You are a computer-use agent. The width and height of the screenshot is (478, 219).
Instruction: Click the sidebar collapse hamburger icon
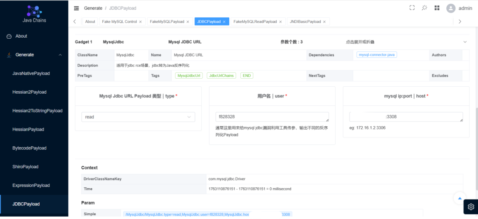pos(77,8)
